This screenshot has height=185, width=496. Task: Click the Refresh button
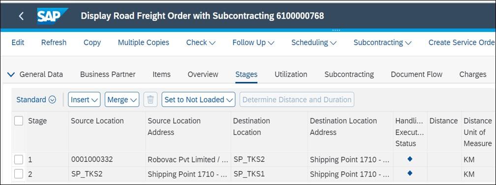[54, 43]
